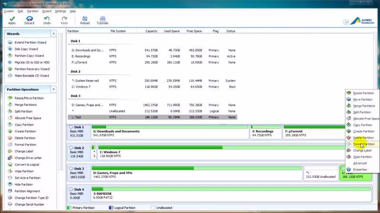This screenshot has height=213, width=380.
Task: Select the L: Test partition row
Action: point(152,117)
